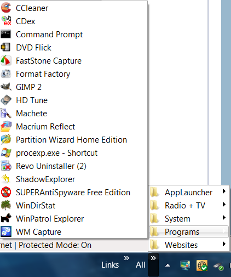Click the Command Prompt icon
231x277 pixels.
(x=6, y=35)
